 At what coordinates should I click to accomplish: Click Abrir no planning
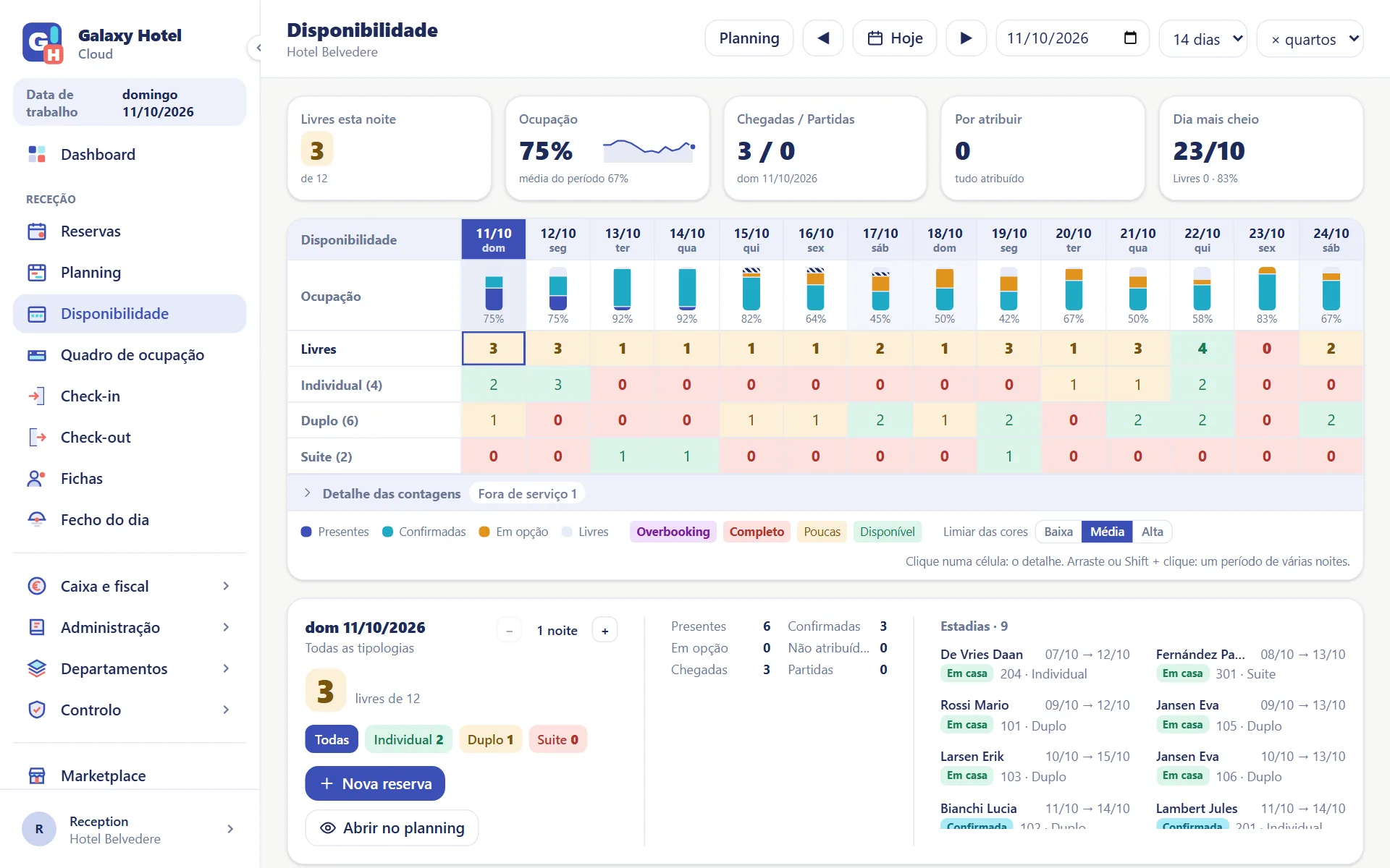pyautogui.click(x=392, y=827)
